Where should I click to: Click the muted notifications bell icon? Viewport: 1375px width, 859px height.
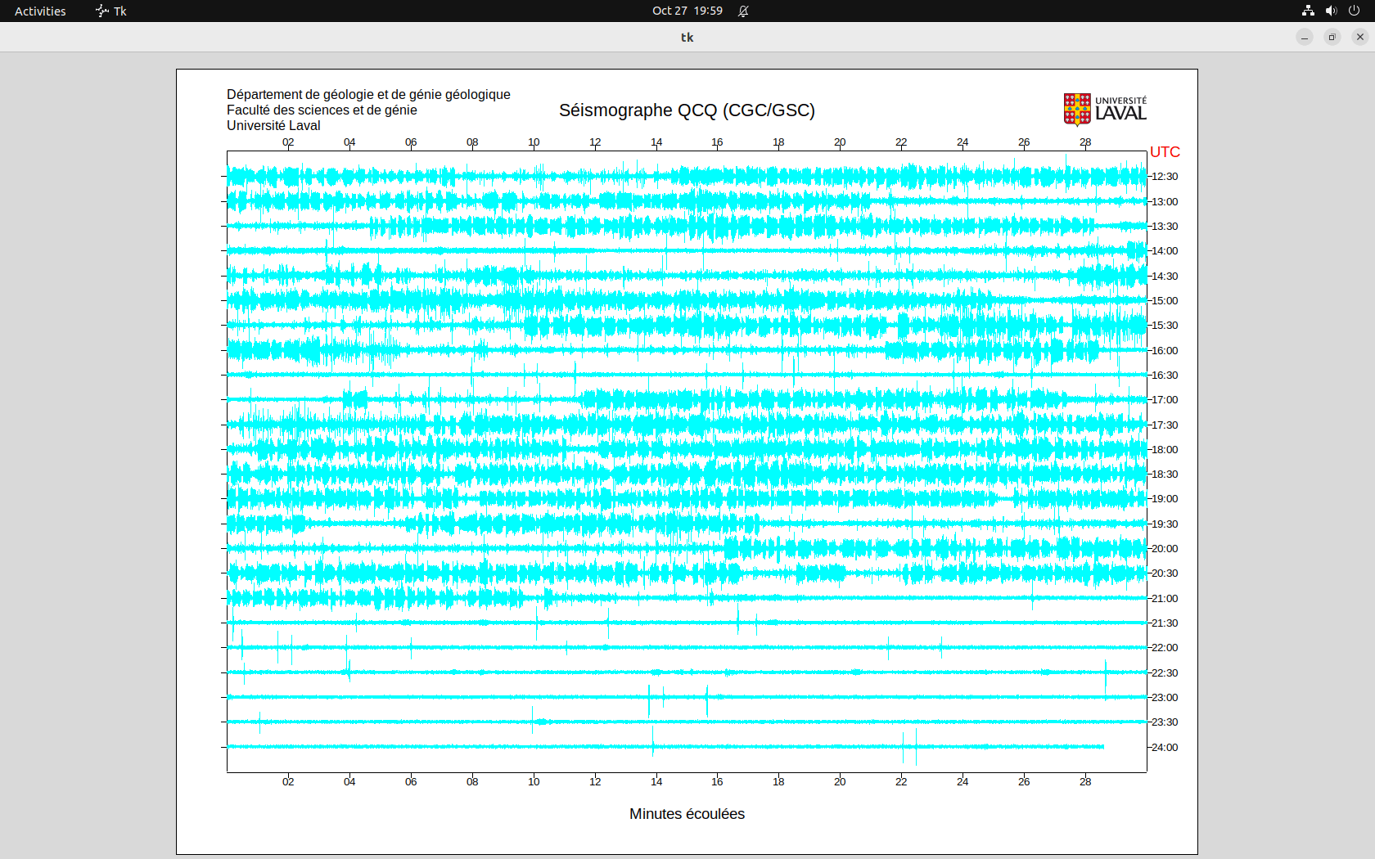[743, 11]
